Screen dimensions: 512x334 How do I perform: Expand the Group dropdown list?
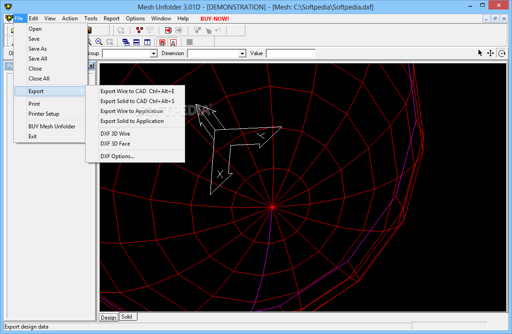[153, 53]
